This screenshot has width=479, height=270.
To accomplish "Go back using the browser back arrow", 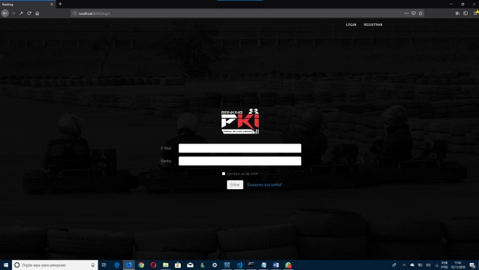I will [5, 13].
